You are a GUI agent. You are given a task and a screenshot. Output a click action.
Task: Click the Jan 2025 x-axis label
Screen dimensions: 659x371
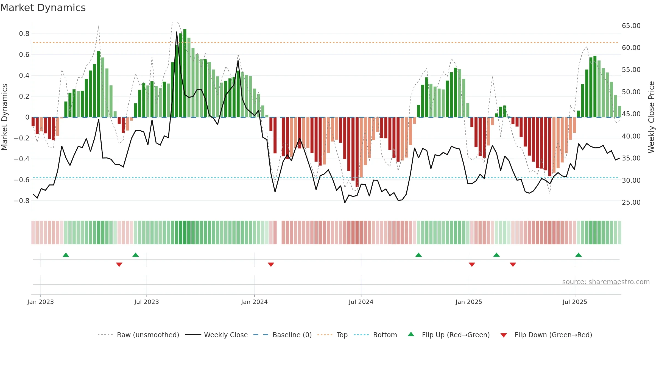point(469,302)
